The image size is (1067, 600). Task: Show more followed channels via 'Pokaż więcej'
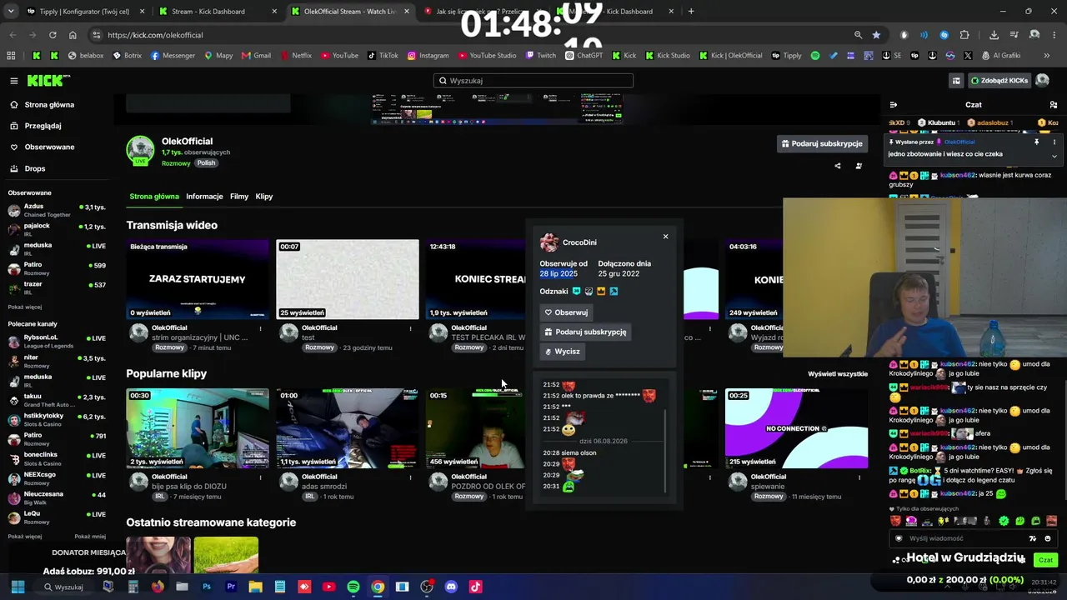pyautogui.click(x=25, y=307)
